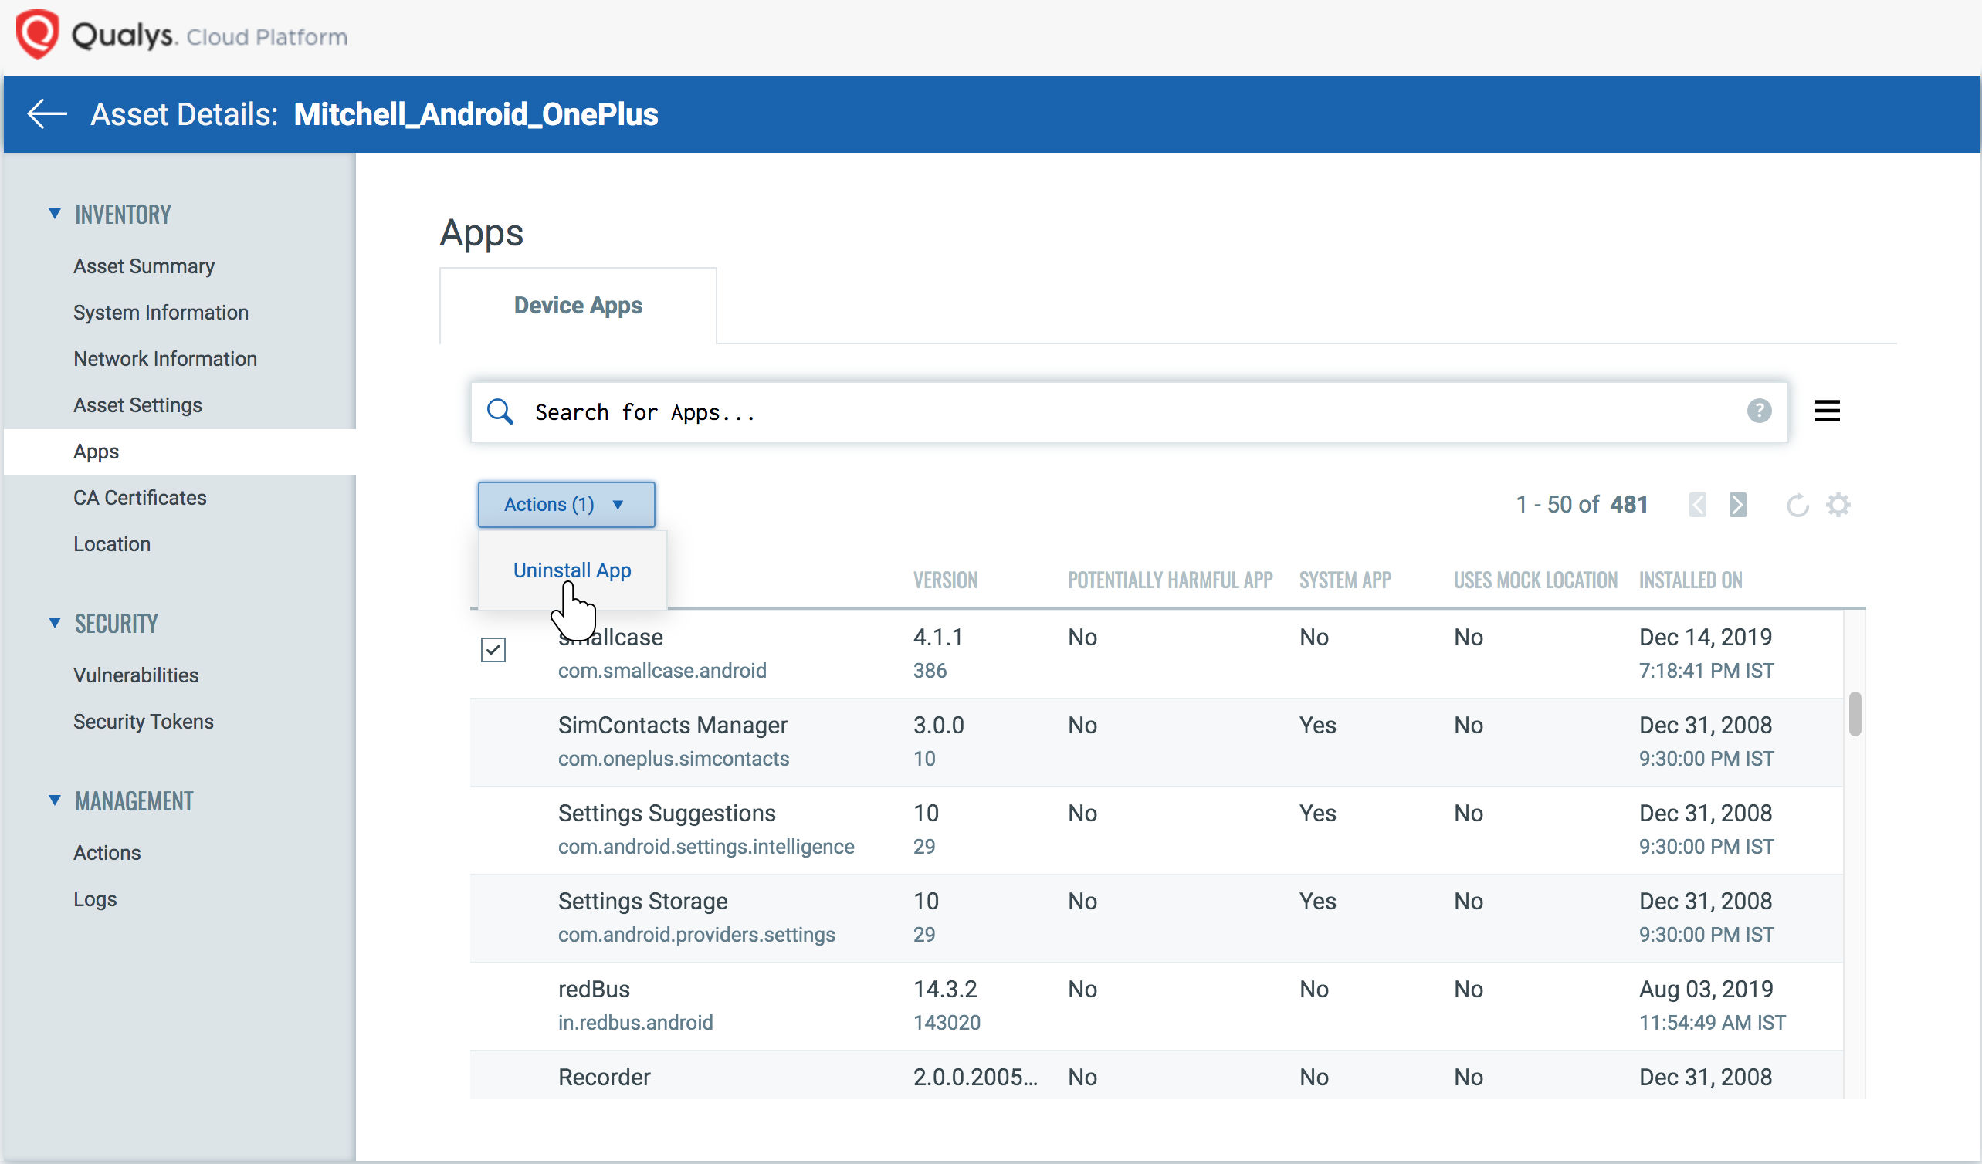
Task: Open the Network Information page
Action: pyautogui.click(x=165, y=359)
